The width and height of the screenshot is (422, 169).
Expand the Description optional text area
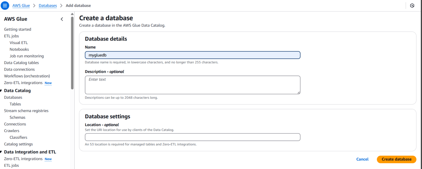pos(299,93)
